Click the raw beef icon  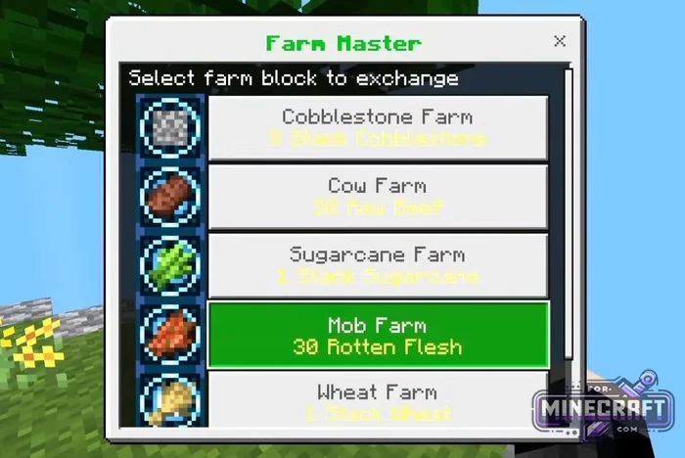170,197
